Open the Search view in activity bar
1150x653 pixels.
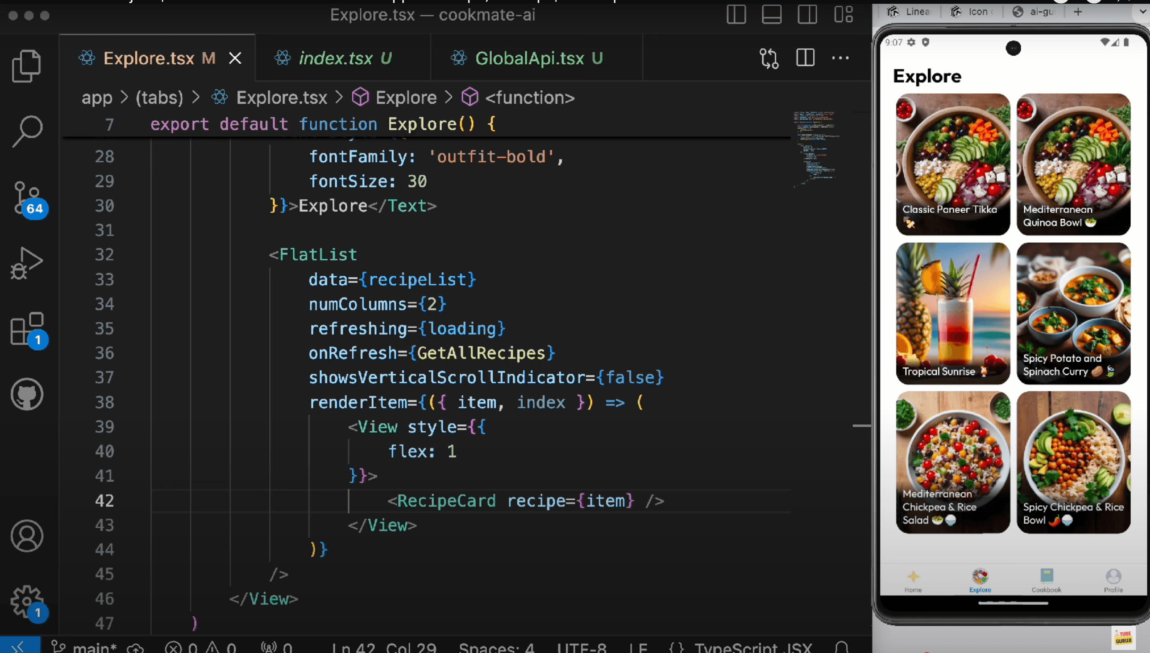pos(27,131)
